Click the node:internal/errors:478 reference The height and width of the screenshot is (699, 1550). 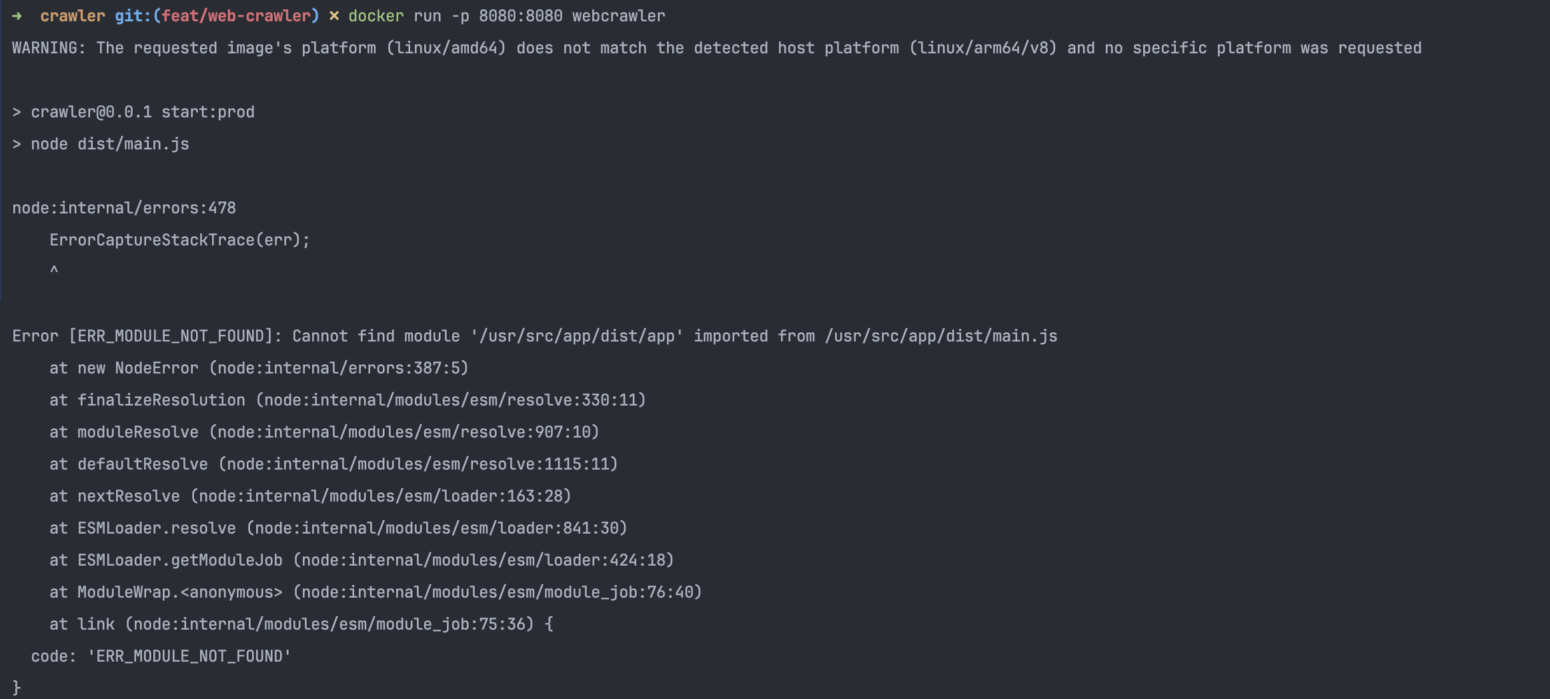point(124,208)
